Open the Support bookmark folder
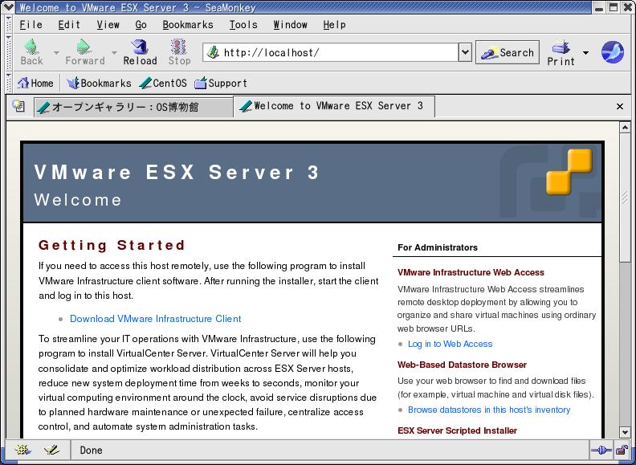This screenshot has width=636, height=465. tap(221, 84)
